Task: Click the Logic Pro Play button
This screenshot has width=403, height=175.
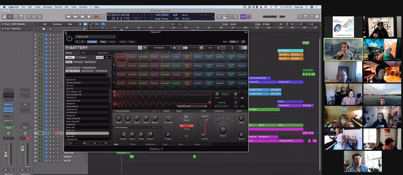Action: click(x=89, y=16)
